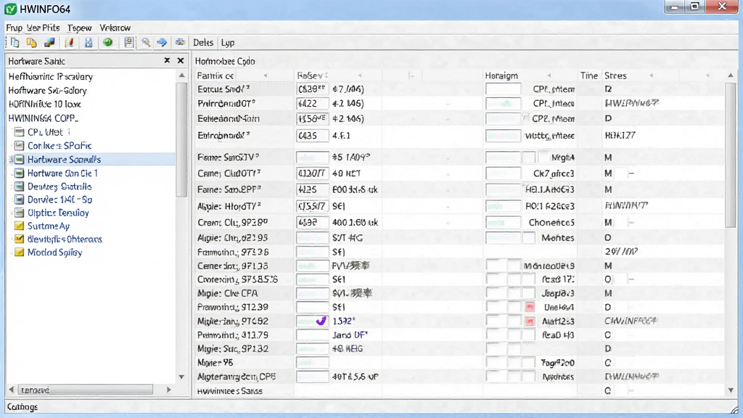Click the value box reading 4125

(x=312, y=189)
